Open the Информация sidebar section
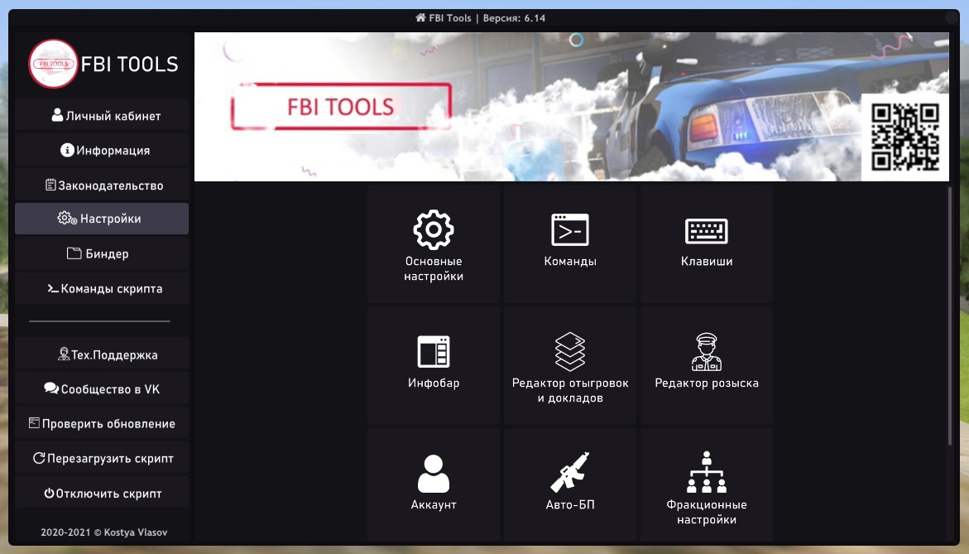Viewport: 969px width, 554px height. tap(102, 150)
